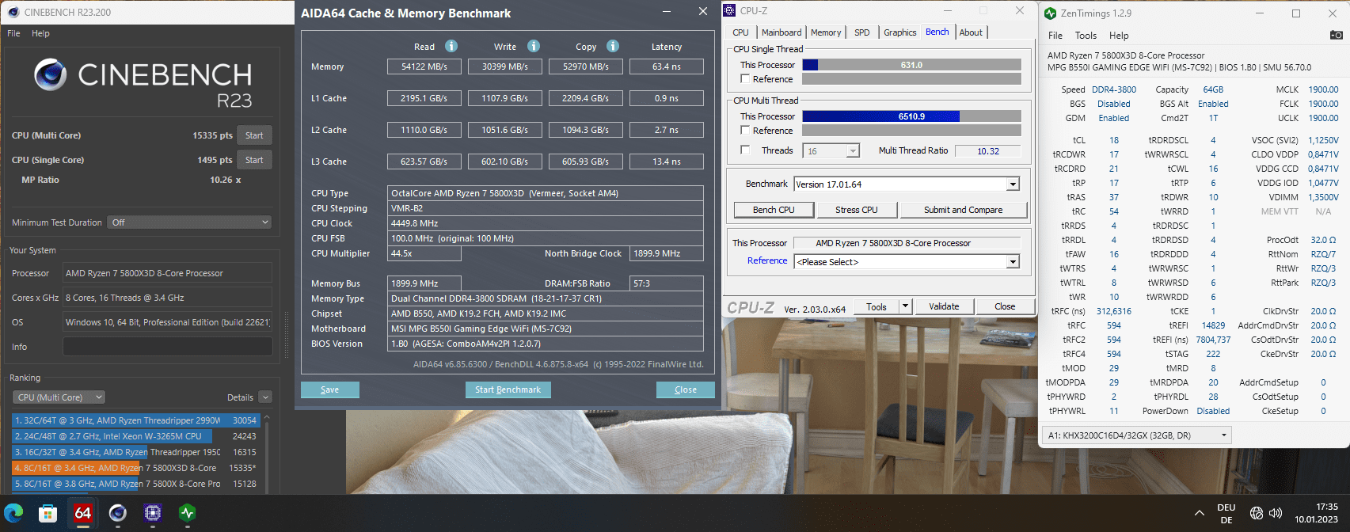Screen dimensions: 1350x532
Task: Open the Tools menu in ZenTimings
Action: [x=1086, y=36]
